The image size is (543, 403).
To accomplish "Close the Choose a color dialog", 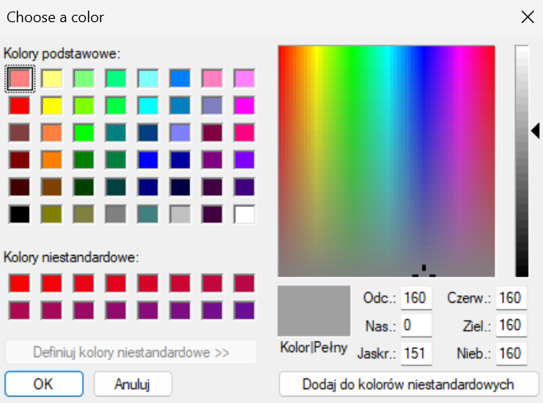I will click(527, 16).
